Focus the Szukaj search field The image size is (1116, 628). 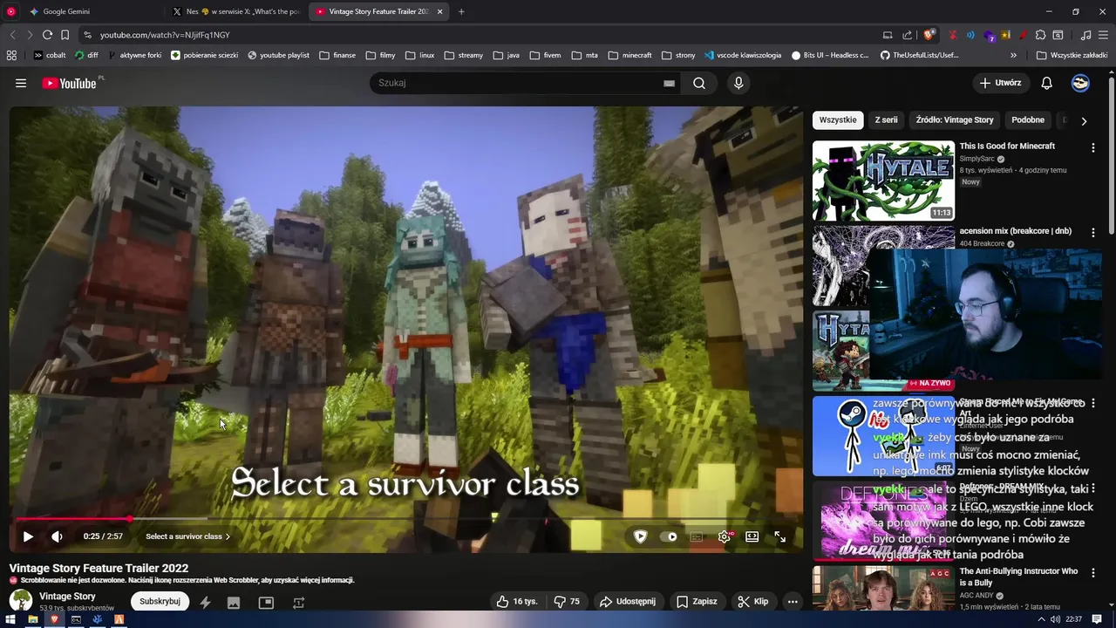tap(519, 83)
